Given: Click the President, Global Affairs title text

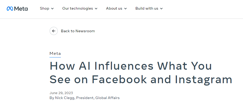Looking at the screenshot, I should coord(98,98).
